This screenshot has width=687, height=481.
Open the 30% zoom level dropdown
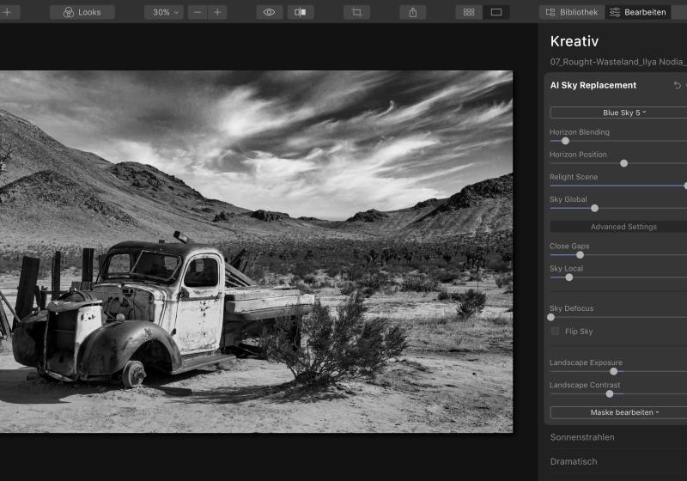pyautogui.click(x=163, y=12)
